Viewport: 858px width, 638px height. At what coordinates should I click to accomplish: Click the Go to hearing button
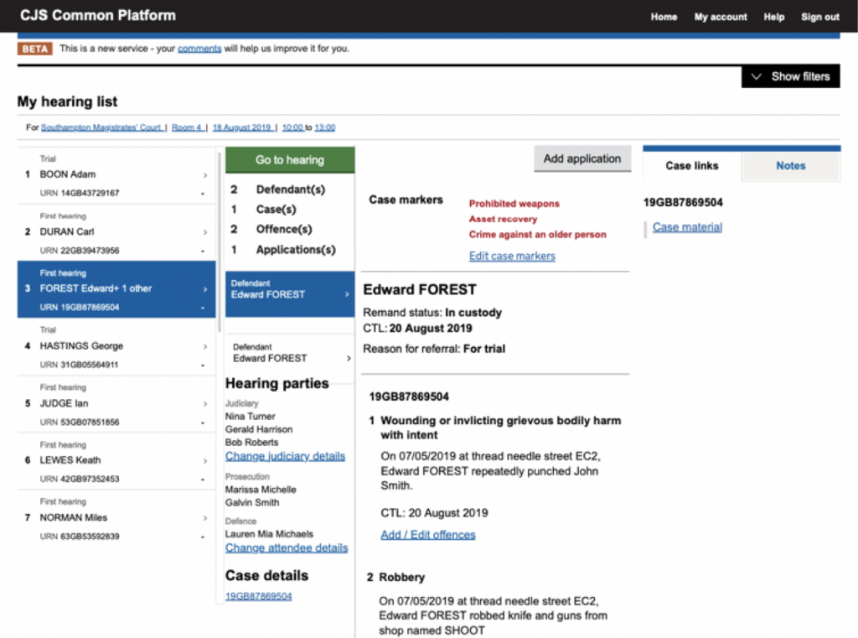[289, 158]
